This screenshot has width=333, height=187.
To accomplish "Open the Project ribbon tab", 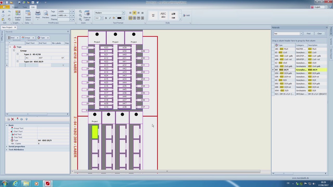I will [x=15, y=7].
